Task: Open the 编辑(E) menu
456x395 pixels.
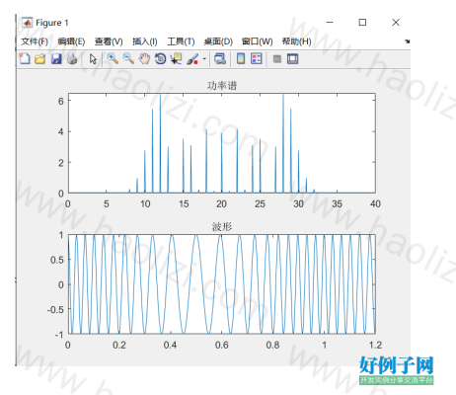Action: click(x=71, y=41)
